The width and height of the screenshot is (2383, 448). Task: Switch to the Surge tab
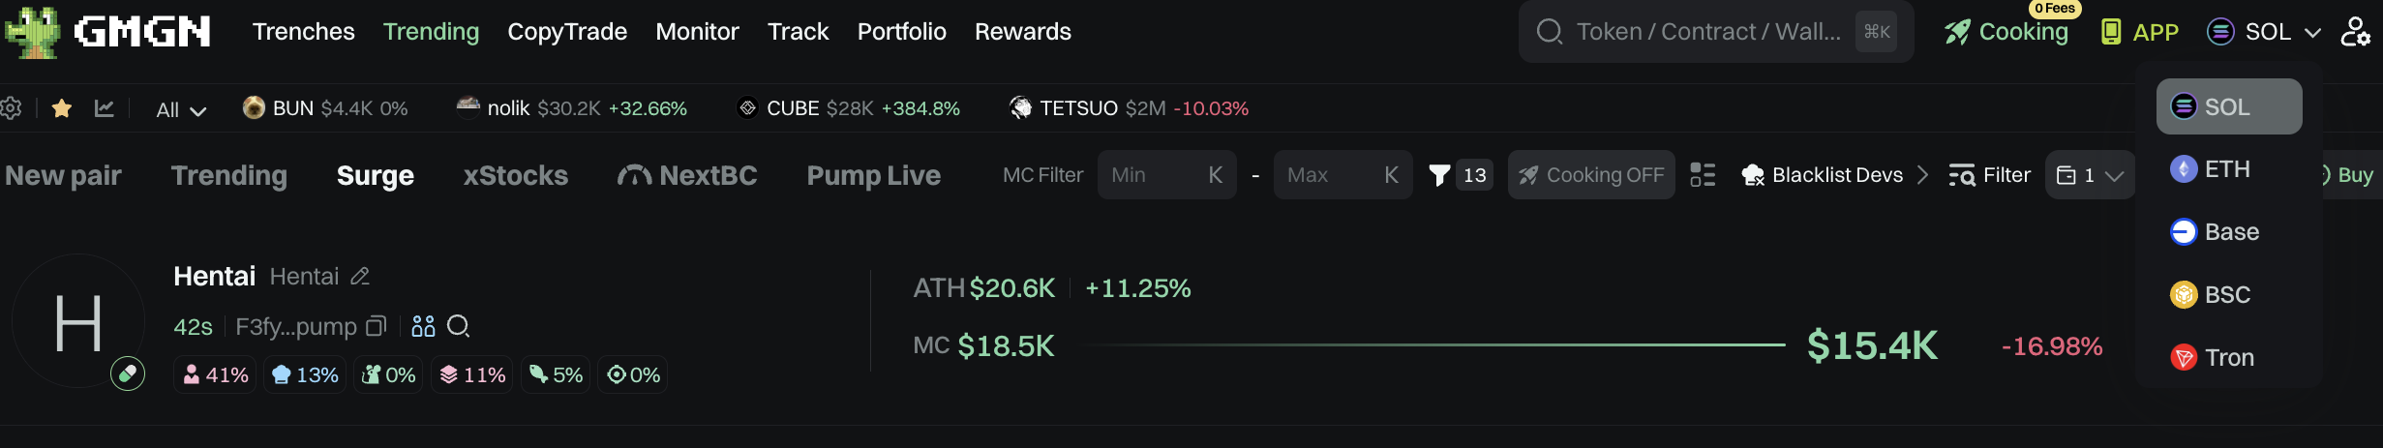click(x=376, y=175)
